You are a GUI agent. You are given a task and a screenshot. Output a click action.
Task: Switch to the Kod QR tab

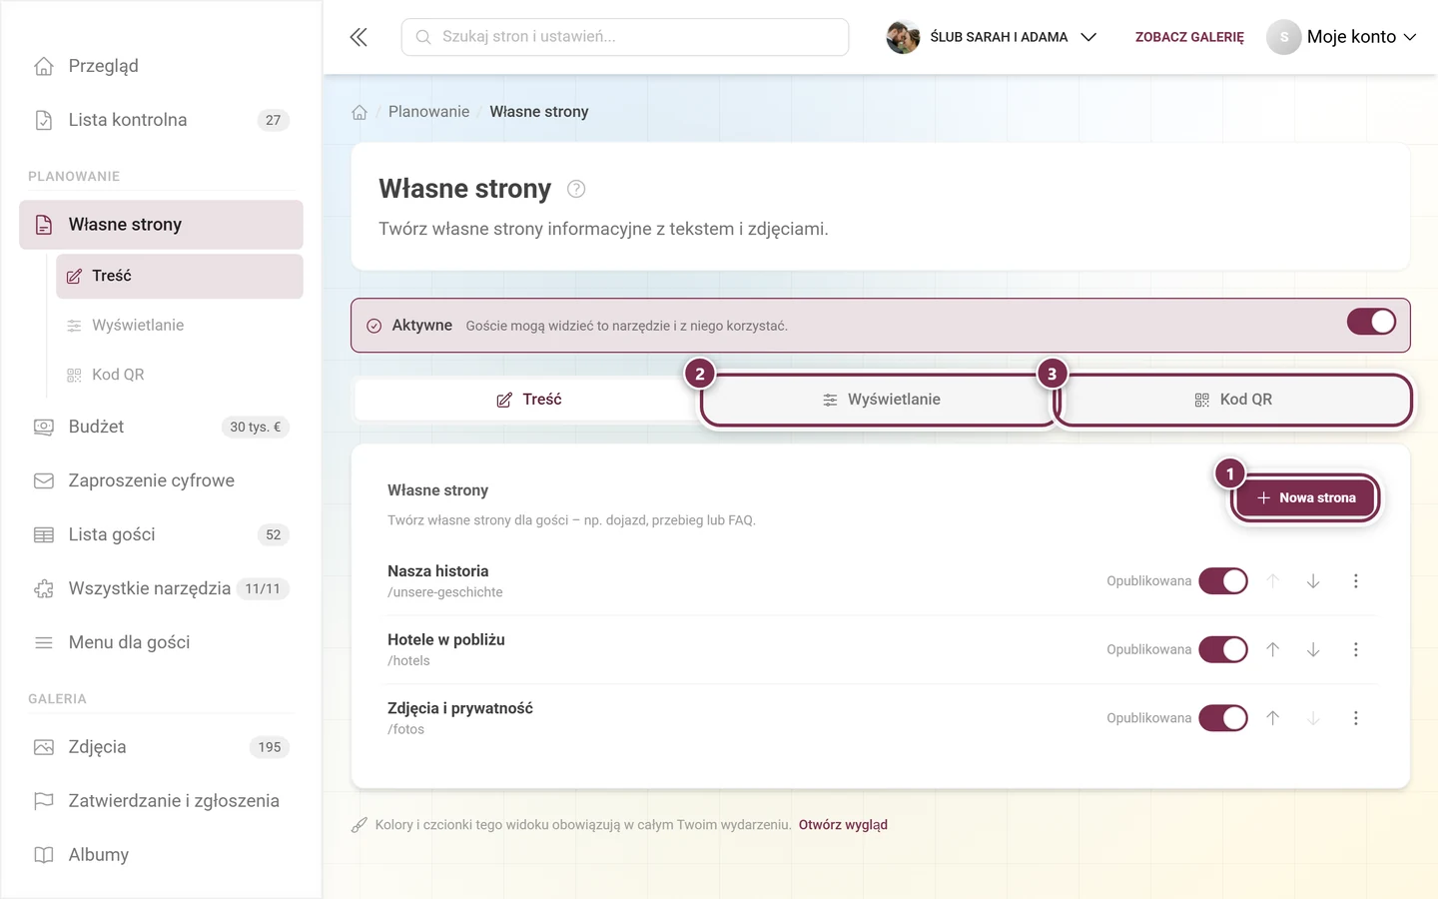(1233, 400)
